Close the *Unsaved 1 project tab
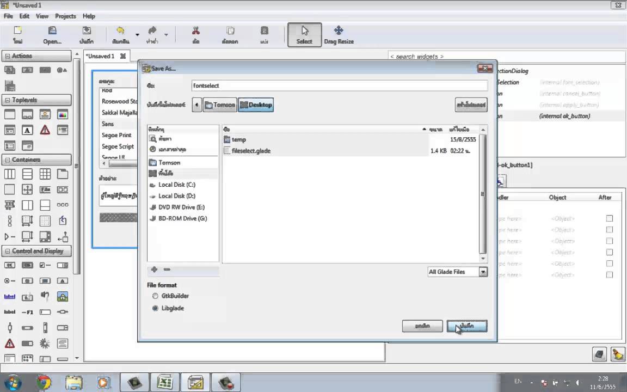 (123, 56)
